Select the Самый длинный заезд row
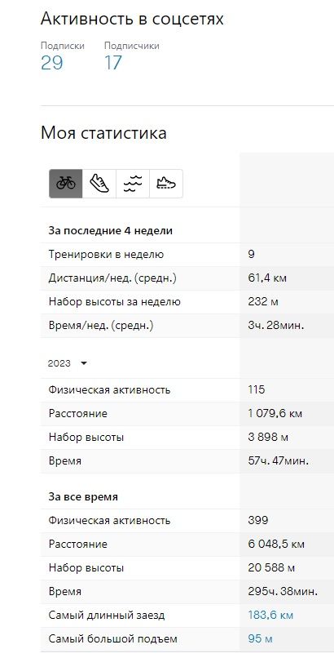The image size is (334, 658). click(x=187, y=616)
